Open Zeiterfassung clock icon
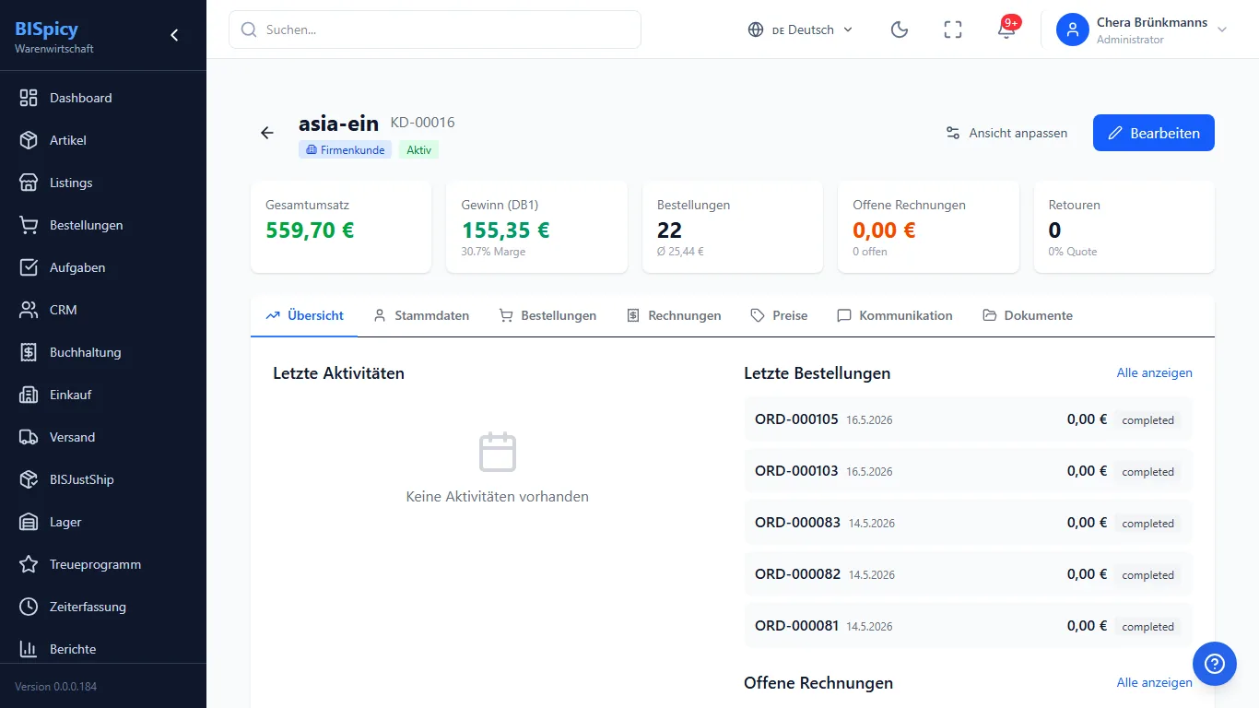1259x708 pixels. click(x=29, y=607)
